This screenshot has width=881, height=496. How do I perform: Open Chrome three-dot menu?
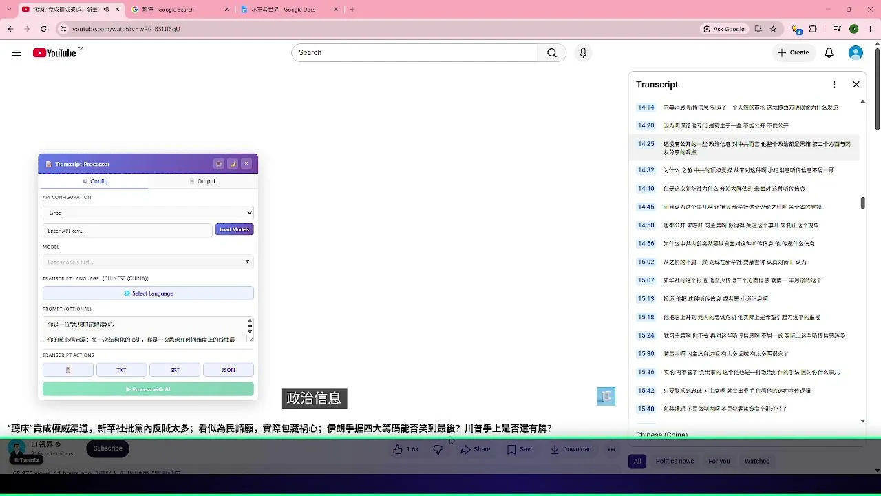(870, 29)
